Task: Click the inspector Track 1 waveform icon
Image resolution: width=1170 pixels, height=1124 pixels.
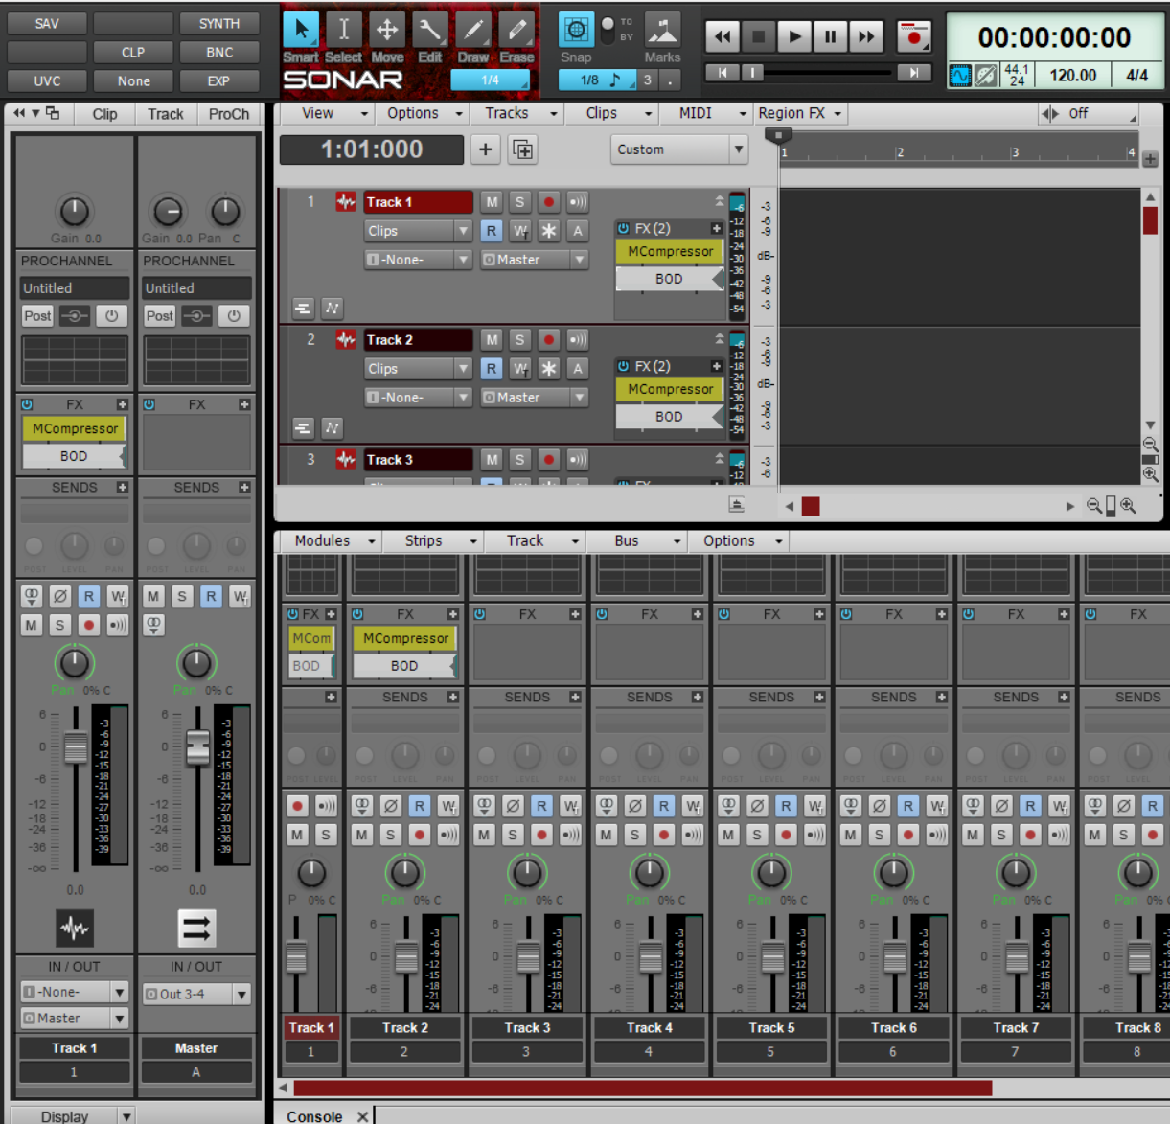Action: (75, 928)
